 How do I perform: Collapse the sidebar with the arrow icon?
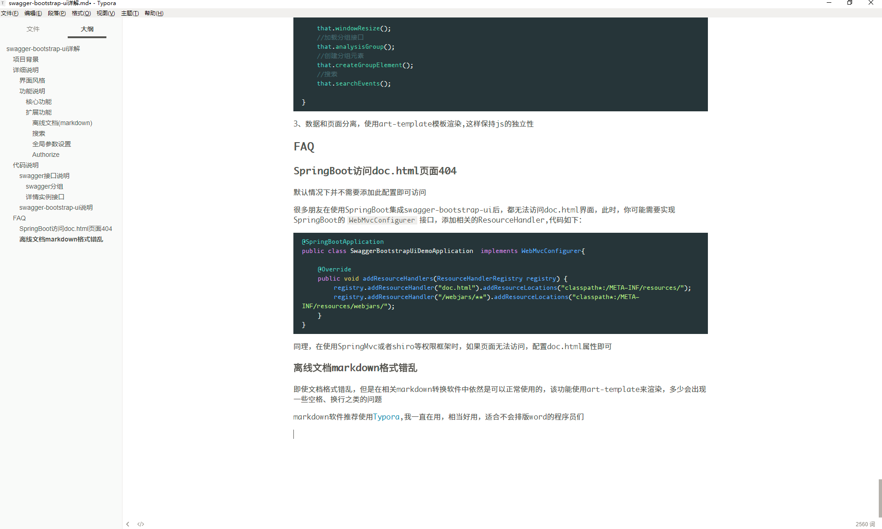(x=128, y=524)
